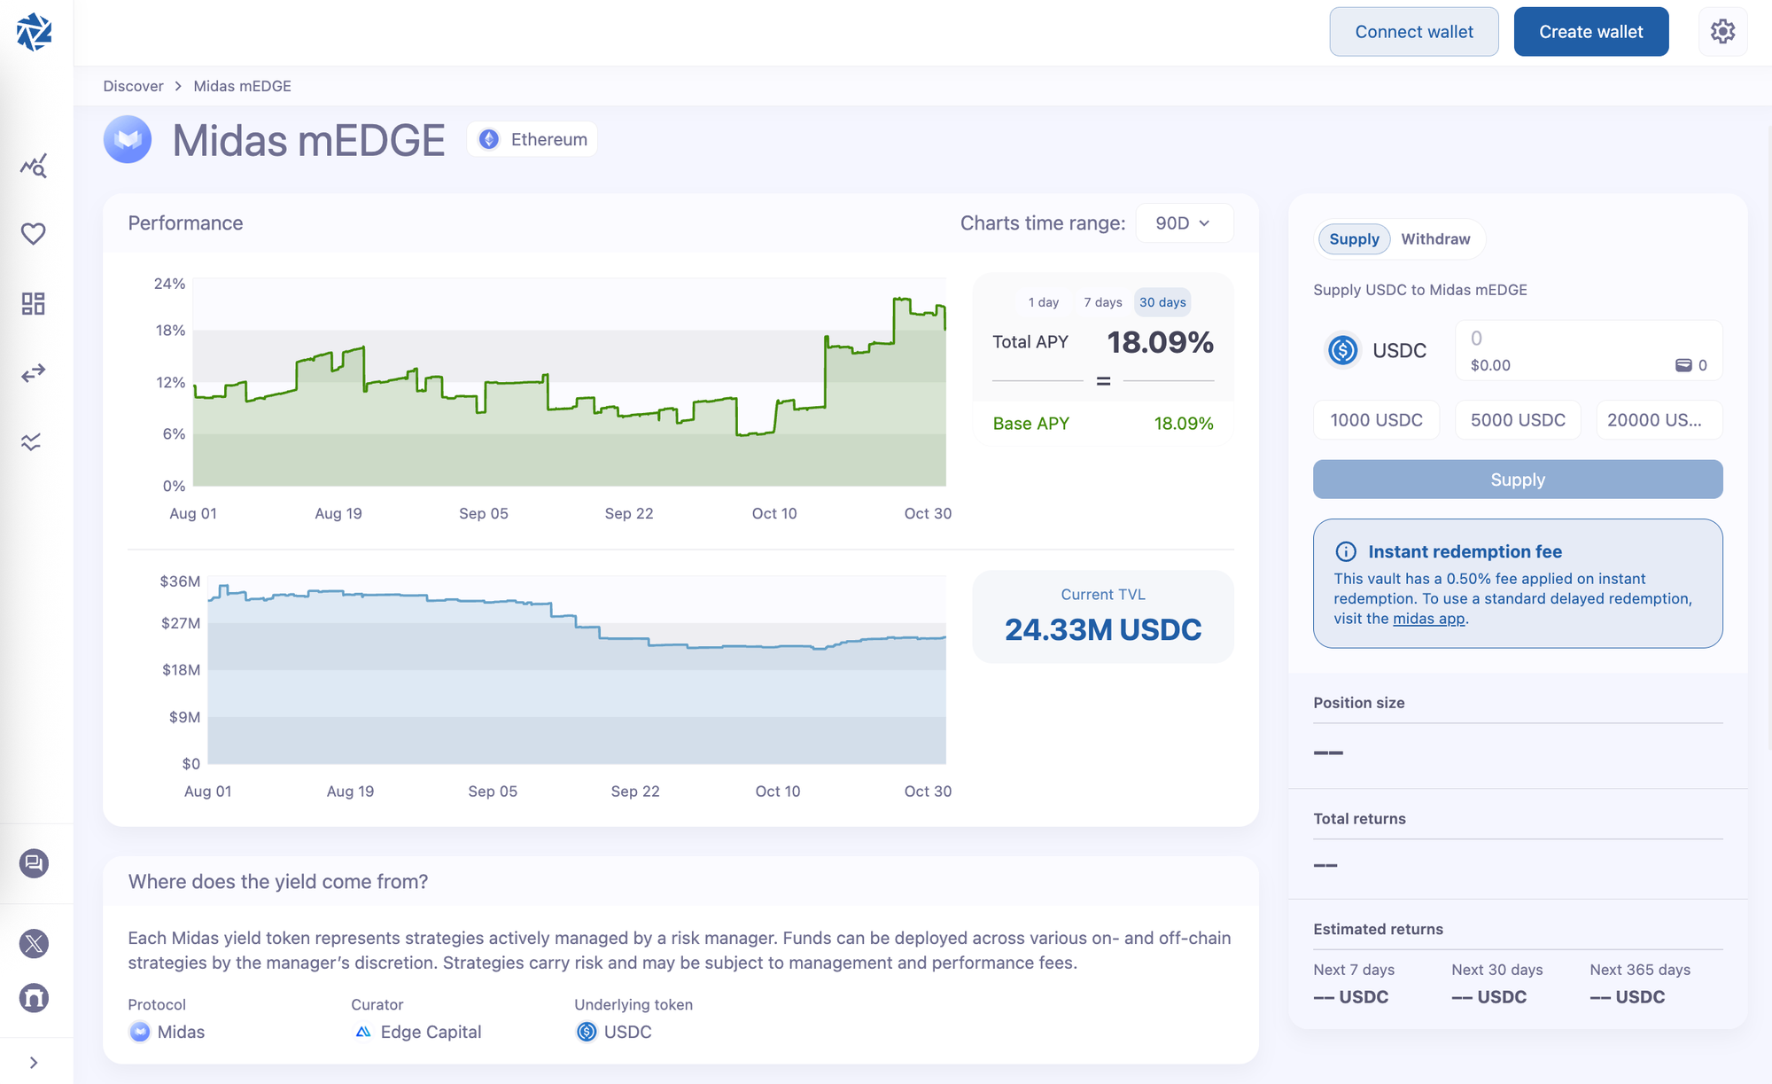The image size is (1772, 1084).
Task: Click the app logo in the sidebar
Action: [34, 32]
